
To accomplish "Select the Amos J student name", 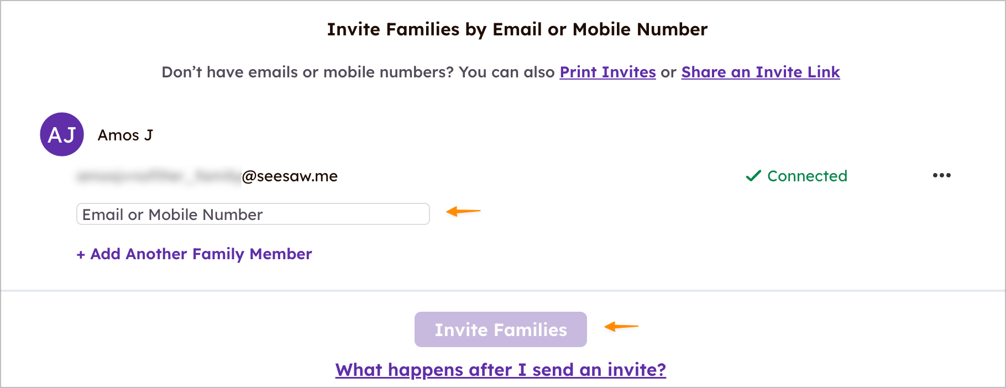I will (125, 135).
